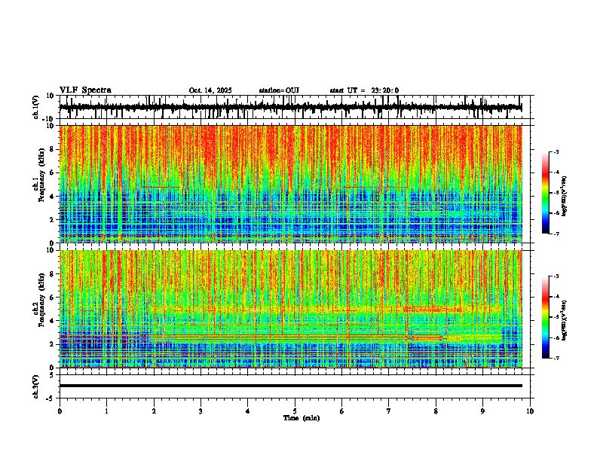This screenshot has height=461, width=597.
Task: Click the ch.1 spectrogram color scale bar
Action: [546, 193]
